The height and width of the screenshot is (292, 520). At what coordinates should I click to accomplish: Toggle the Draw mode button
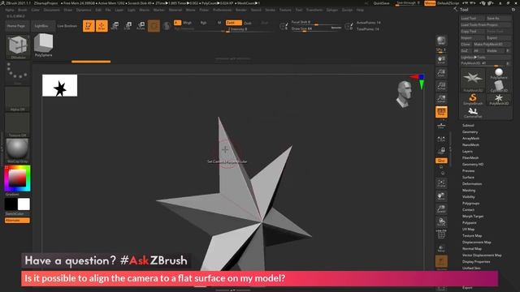tap(102, 26)
